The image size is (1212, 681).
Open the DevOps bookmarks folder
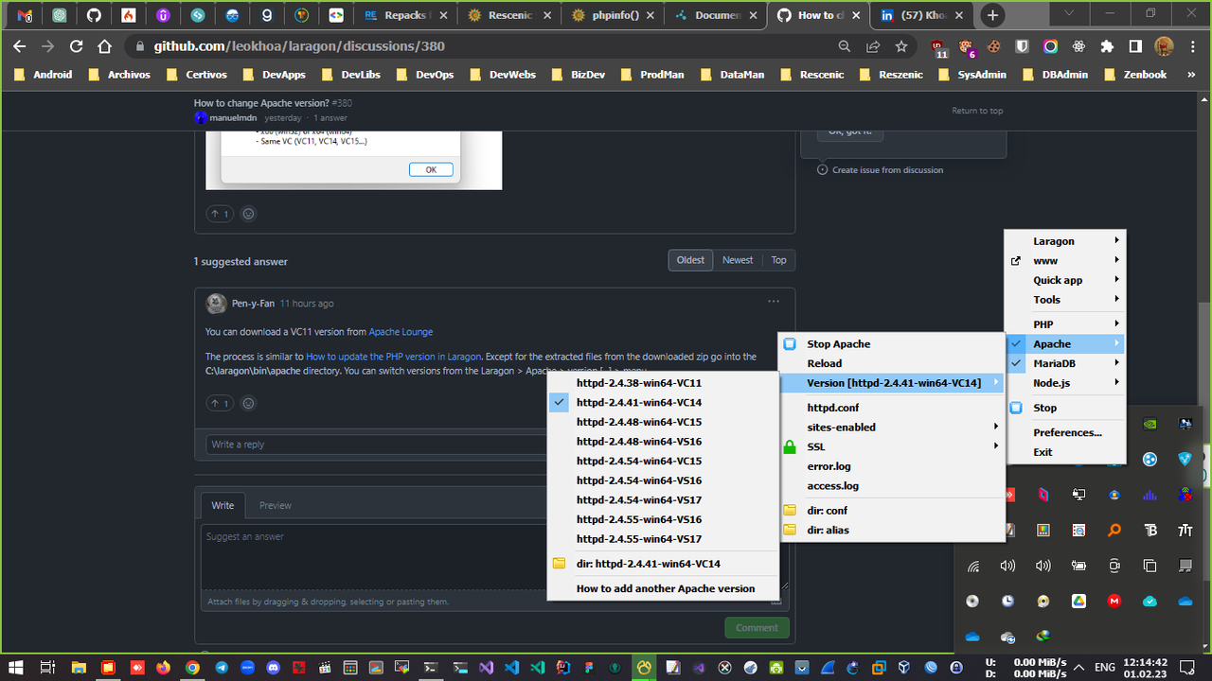point(425,74)
